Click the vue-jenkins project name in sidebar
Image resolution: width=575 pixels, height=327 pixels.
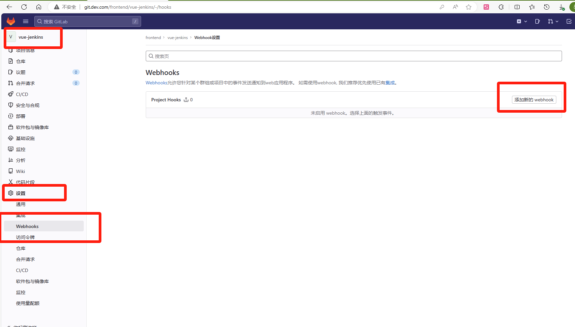coord(31,37)
